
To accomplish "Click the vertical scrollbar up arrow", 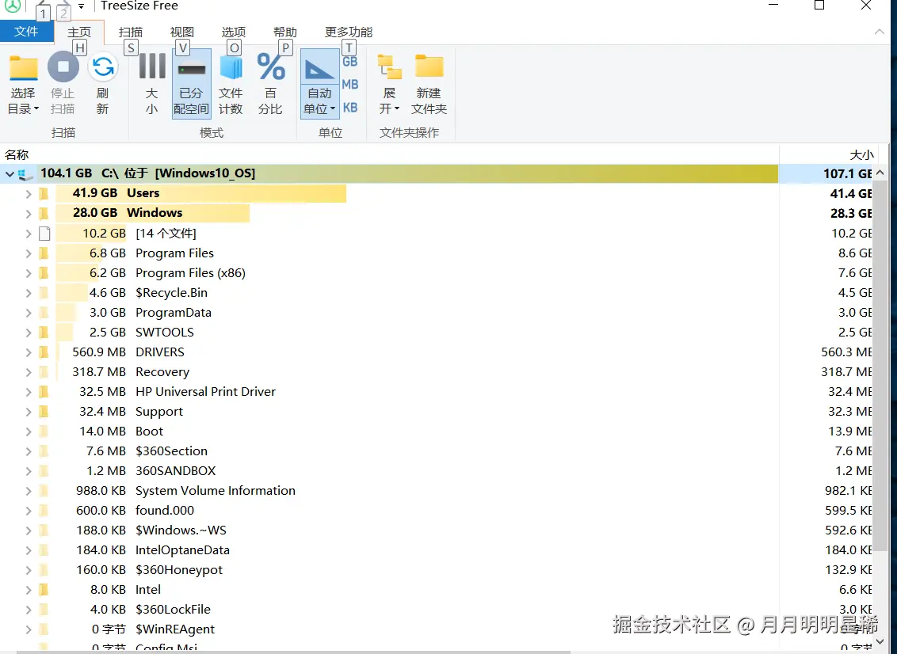I will pos(880,173).
